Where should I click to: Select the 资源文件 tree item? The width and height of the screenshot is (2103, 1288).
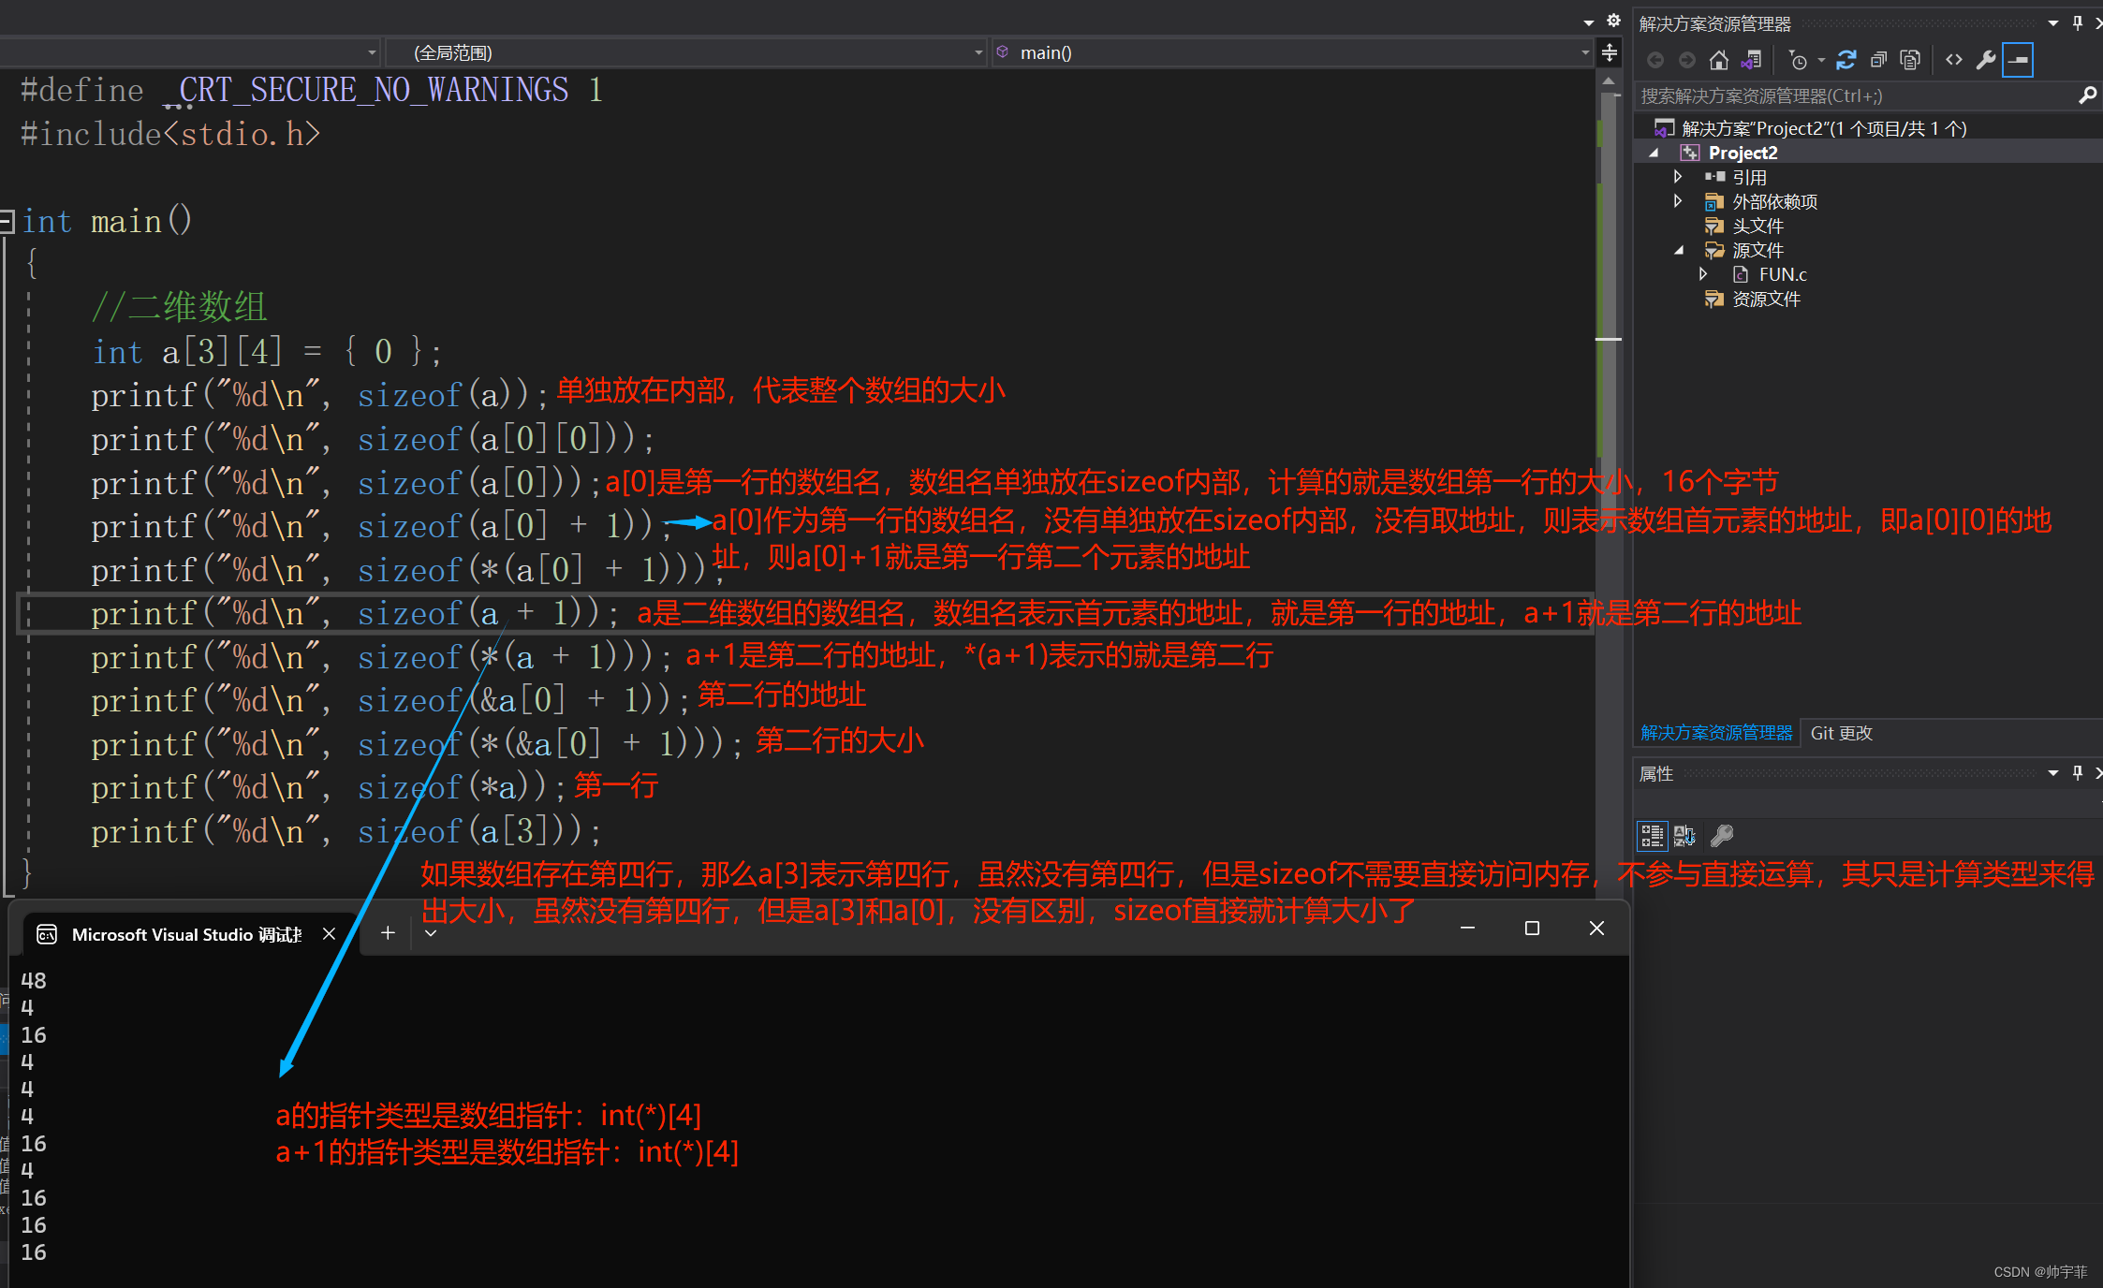1766,299
